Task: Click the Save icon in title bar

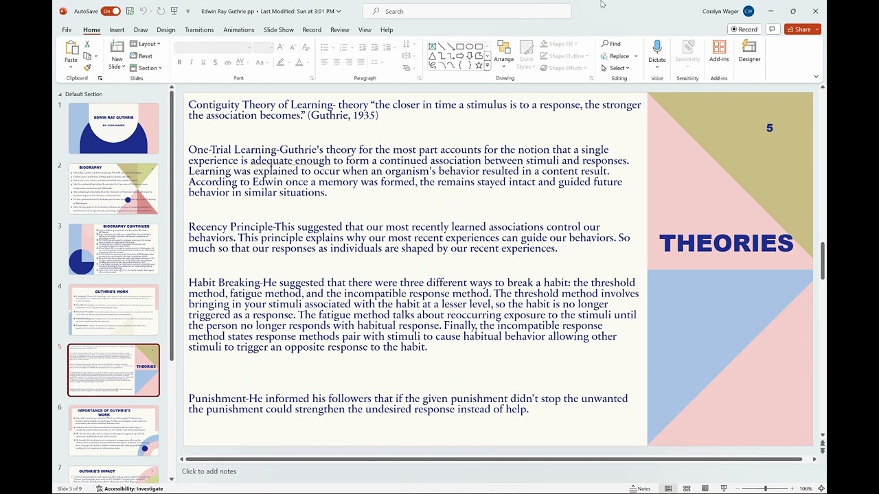Action: coord(128,11)
